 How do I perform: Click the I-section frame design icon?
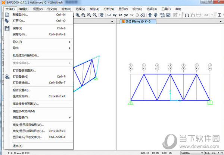[220, 15]
